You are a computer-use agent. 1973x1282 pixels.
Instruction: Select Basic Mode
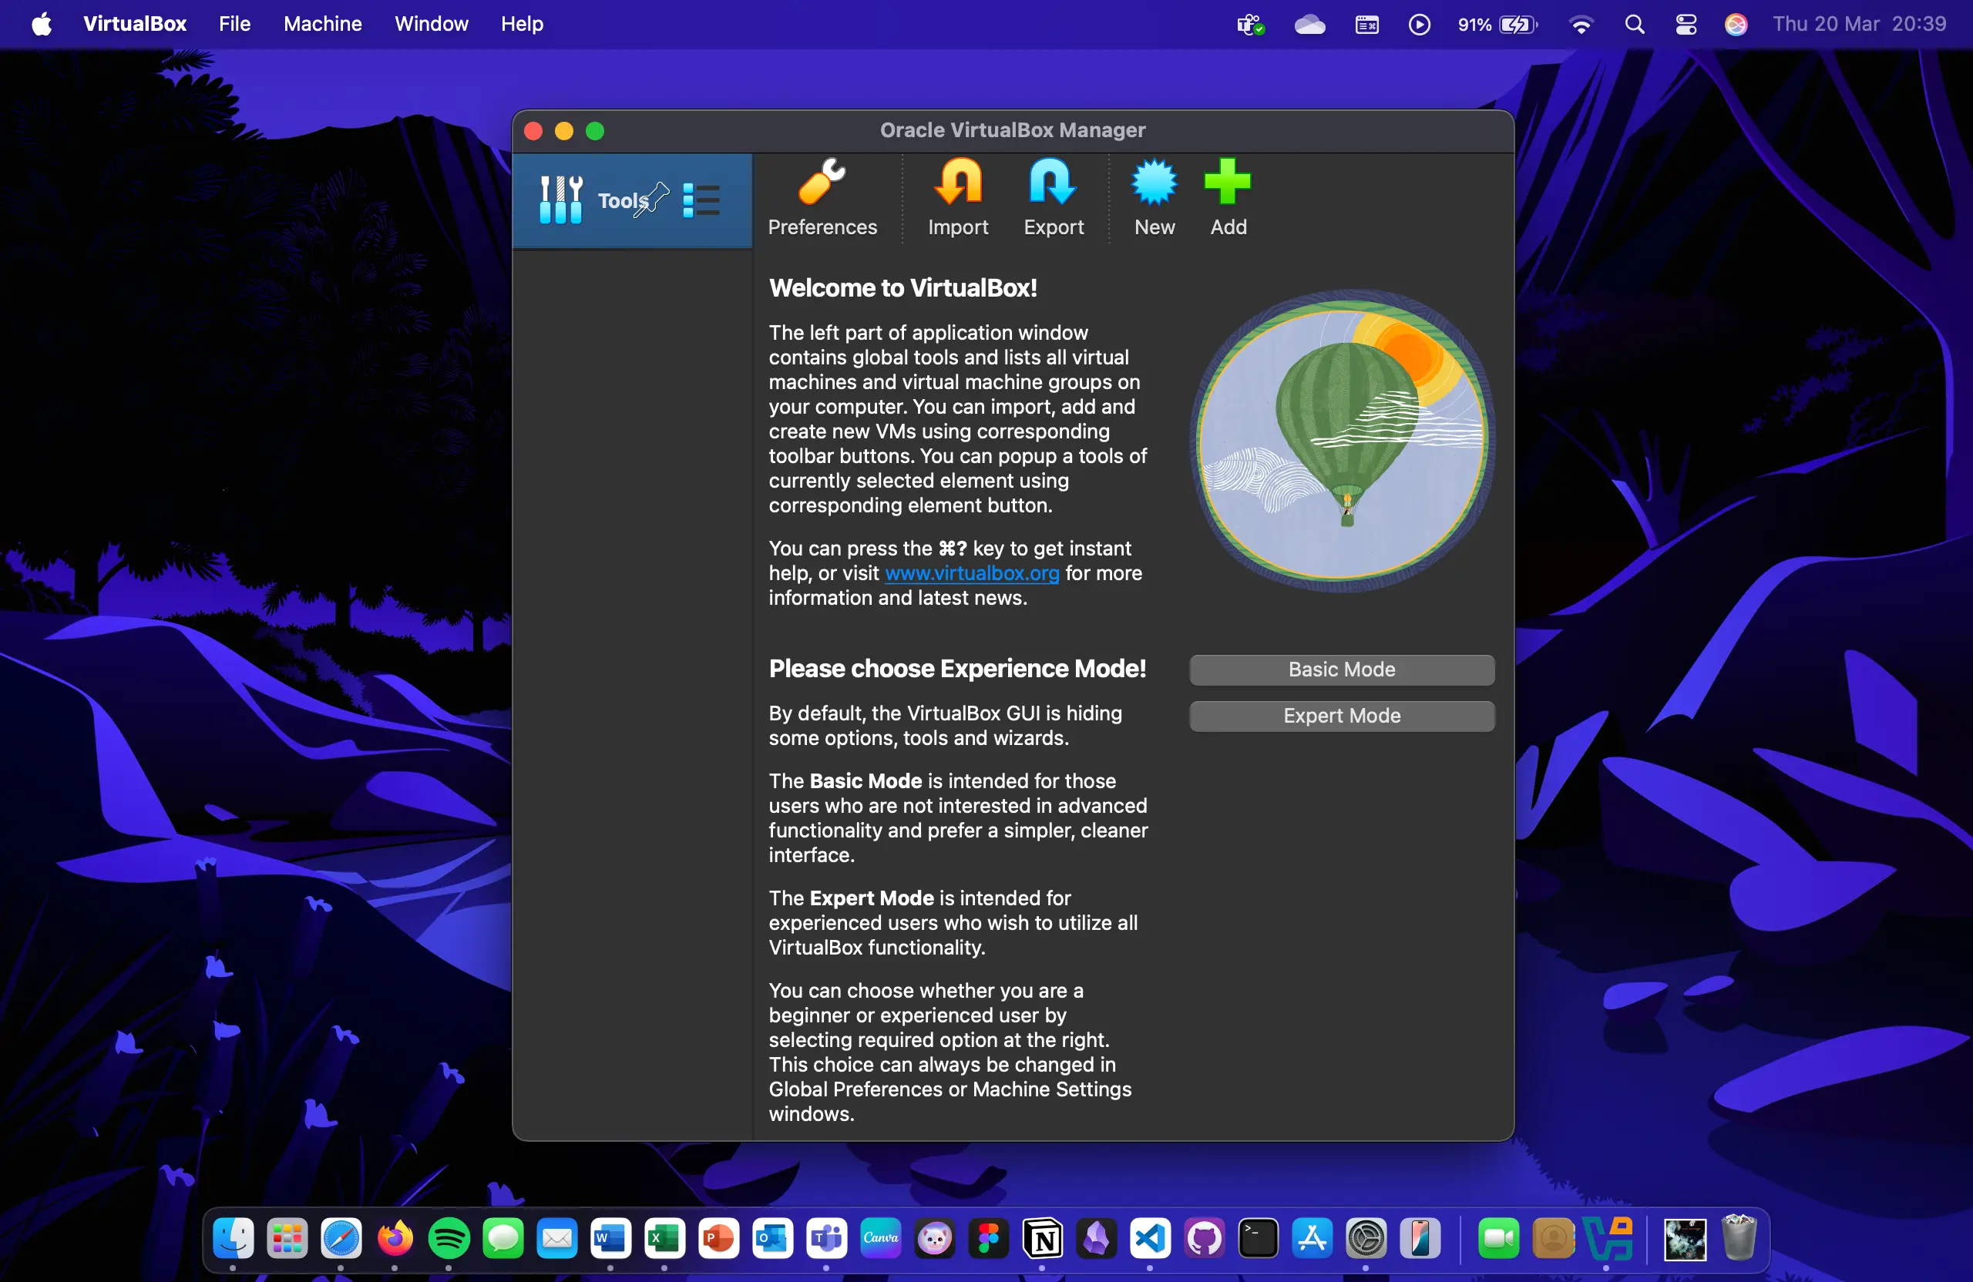tap(1340, 670)
